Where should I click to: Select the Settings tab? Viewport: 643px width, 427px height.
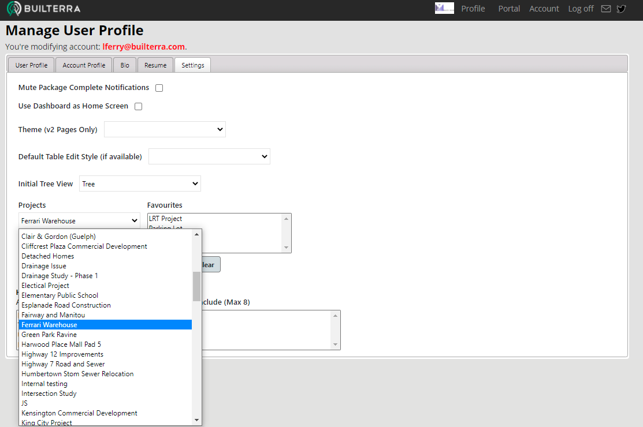pyautogui.click(x=193, y=65)
